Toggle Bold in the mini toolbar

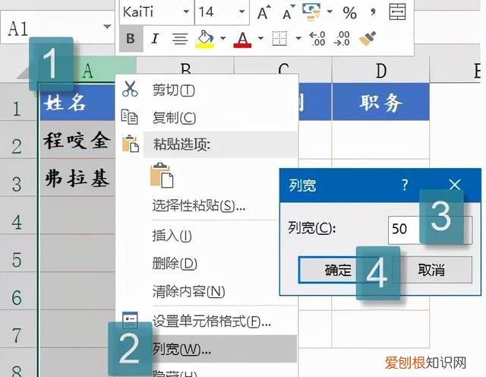[131, 38]
